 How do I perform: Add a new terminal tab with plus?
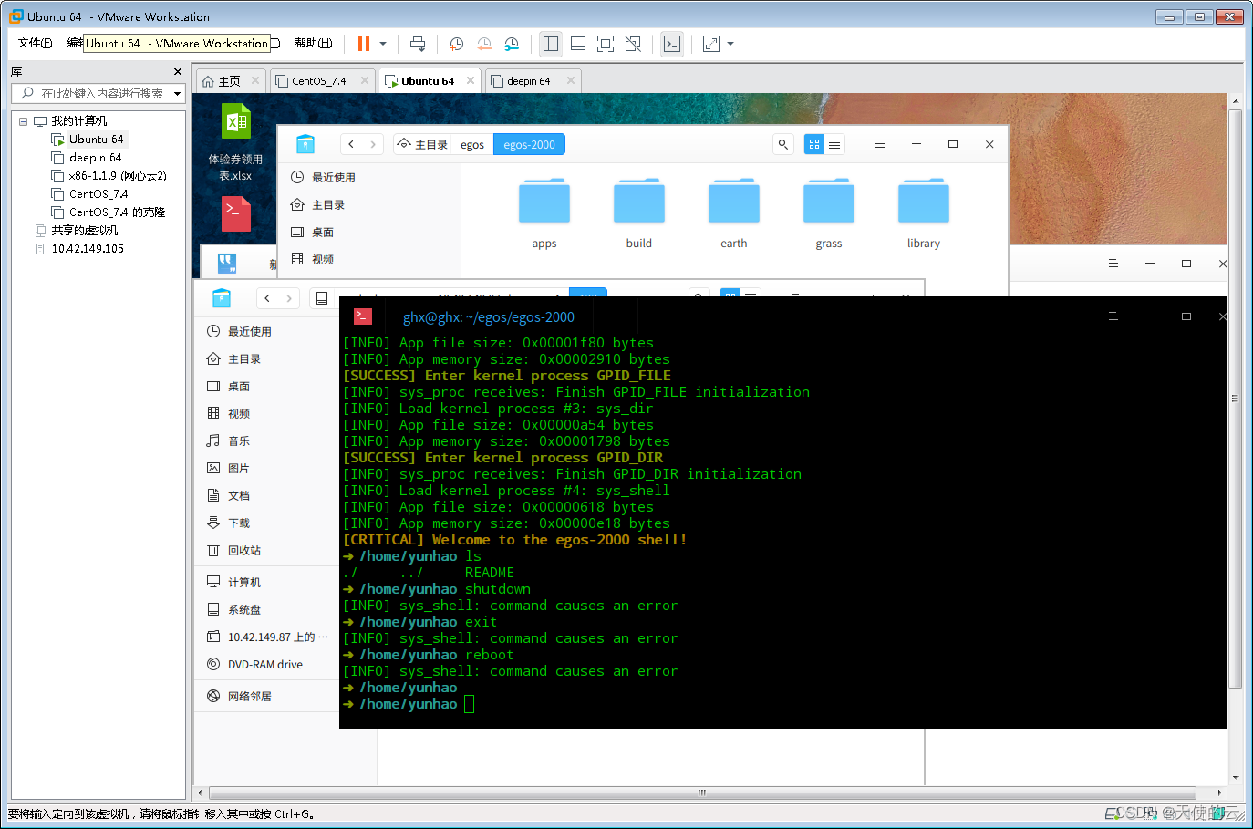pos(616,316)
